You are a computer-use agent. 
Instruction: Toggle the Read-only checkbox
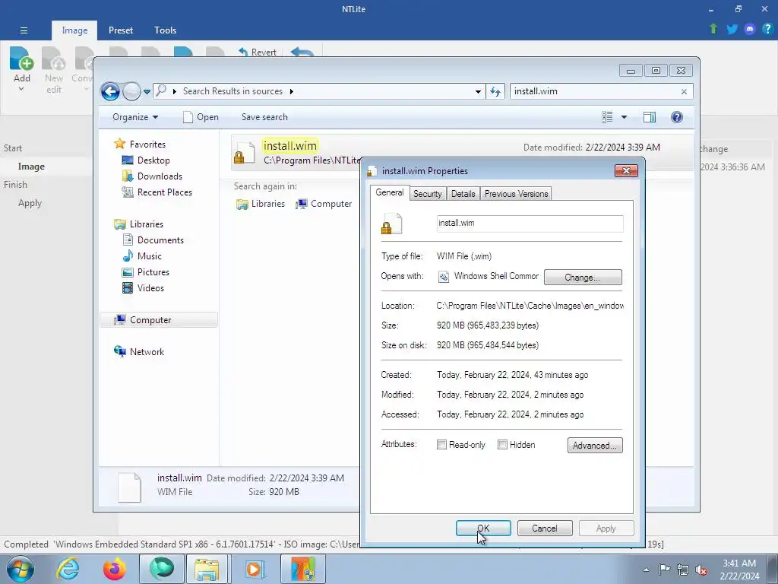click(441, 444)
